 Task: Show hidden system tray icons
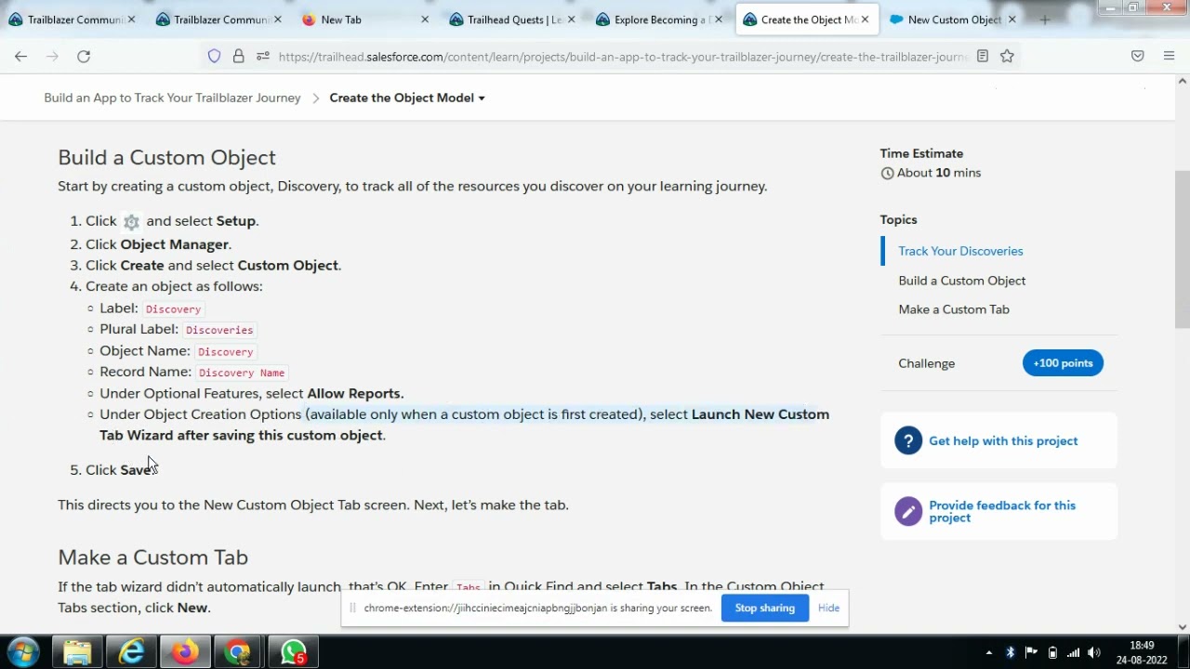pyautogui.click(x=988, y=652)
